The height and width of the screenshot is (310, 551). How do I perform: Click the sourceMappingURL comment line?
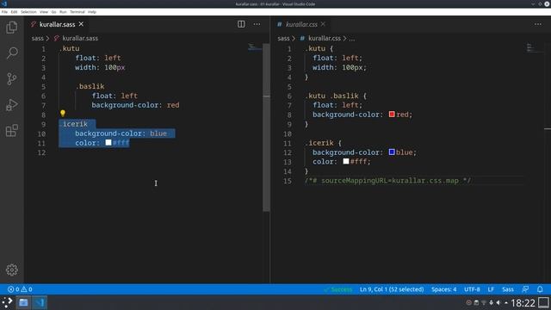[388, 181]
